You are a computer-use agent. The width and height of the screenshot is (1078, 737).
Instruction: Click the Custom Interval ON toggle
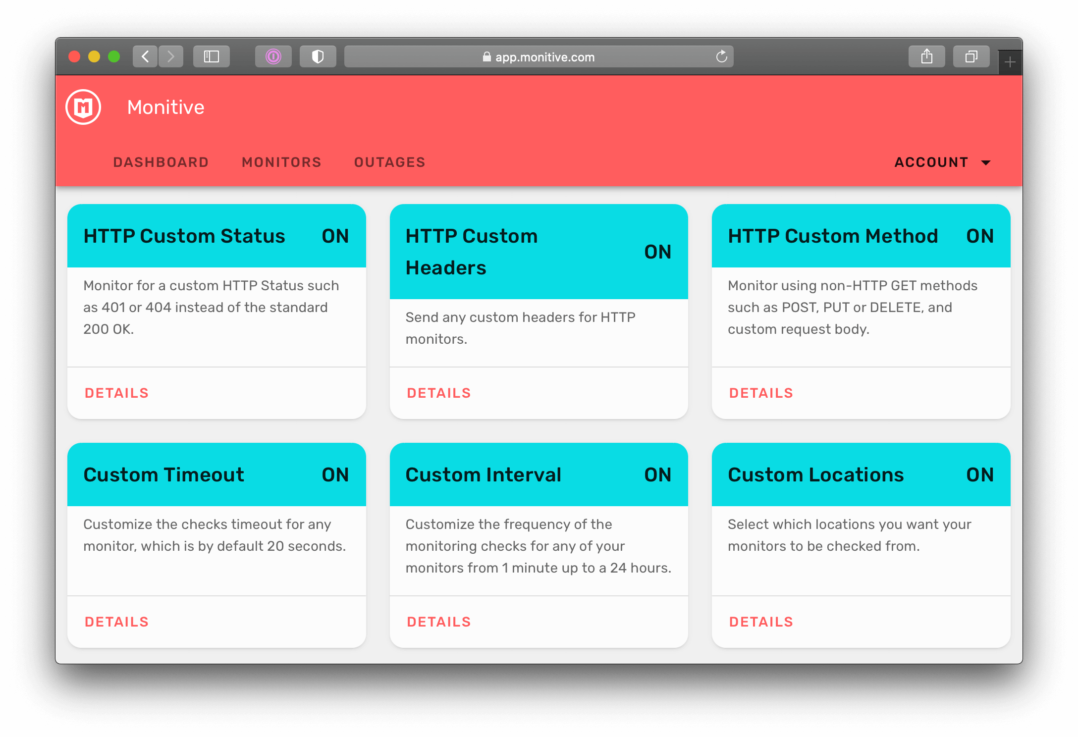(x=658, y=474)
